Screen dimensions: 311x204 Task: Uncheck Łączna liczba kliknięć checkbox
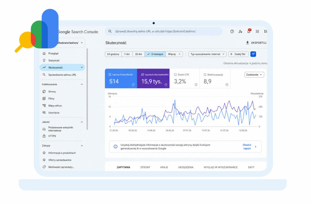click(110, 74)
